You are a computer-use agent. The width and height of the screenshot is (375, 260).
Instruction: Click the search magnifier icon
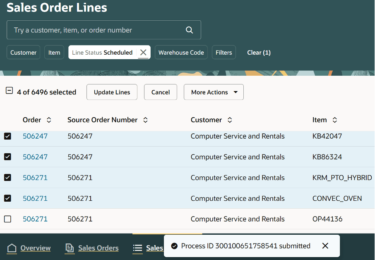tap(189, 30)
